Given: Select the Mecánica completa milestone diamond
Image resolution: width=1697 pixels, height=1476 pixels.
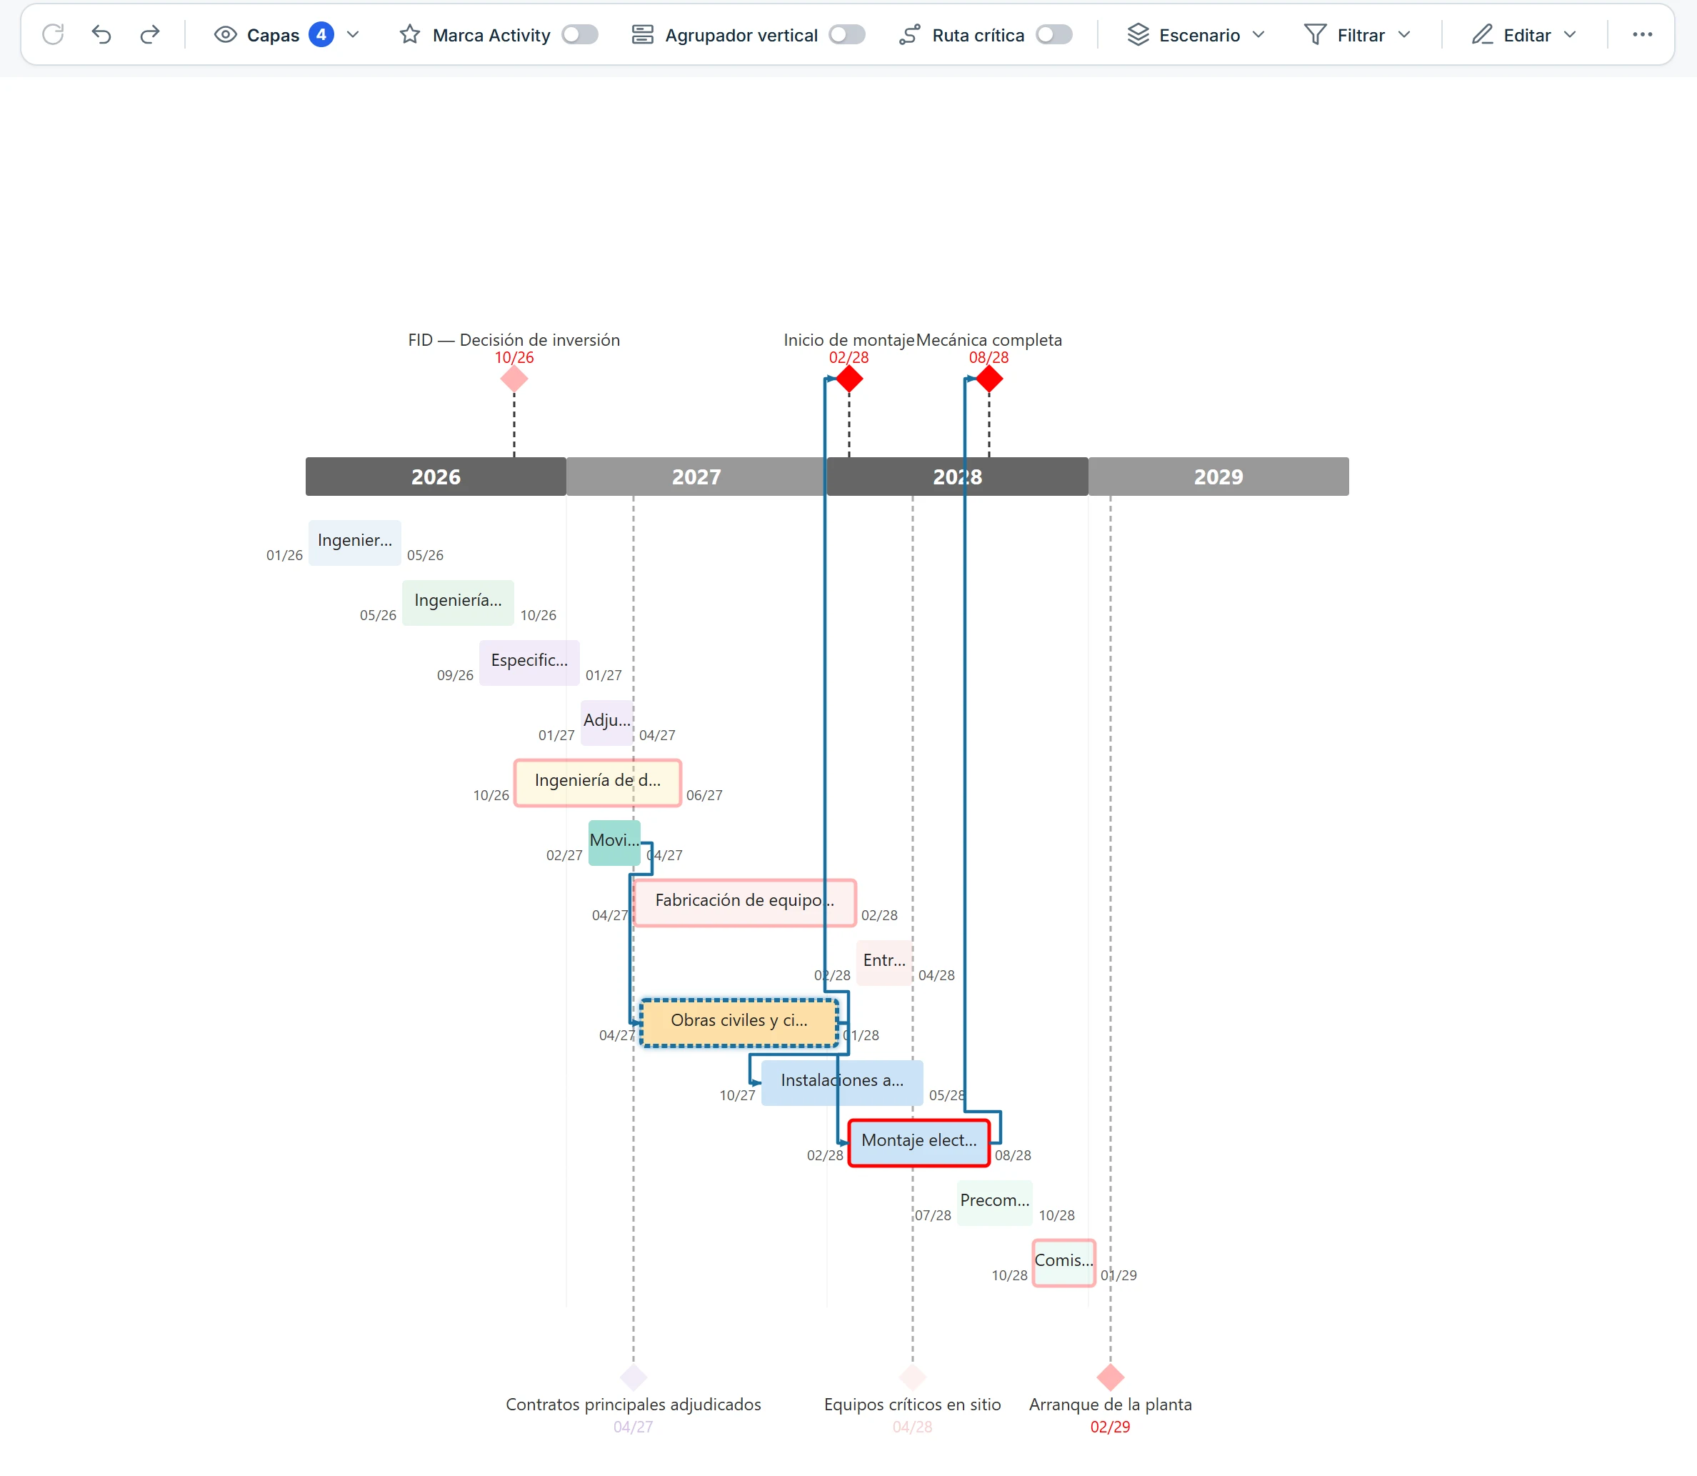Looking at the screenshot, I should click(x=989, y=379).
